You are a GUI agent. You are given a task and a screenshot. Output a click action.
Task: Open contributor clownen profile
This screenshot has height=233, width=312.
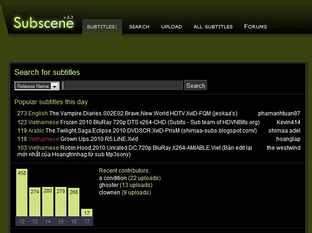[110, 193]
